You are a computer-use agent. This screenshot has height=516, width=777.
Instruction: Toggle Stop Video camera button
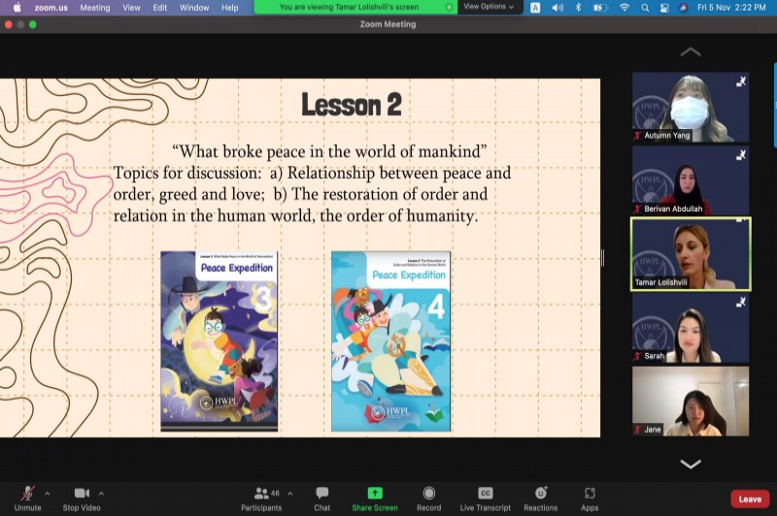(x=82, y=494)
